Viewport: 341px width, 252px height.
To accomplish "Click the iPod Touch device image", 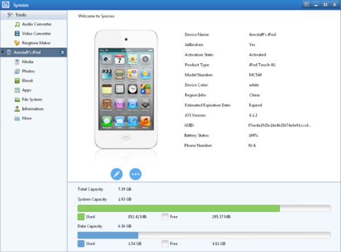I will (126, 89).
